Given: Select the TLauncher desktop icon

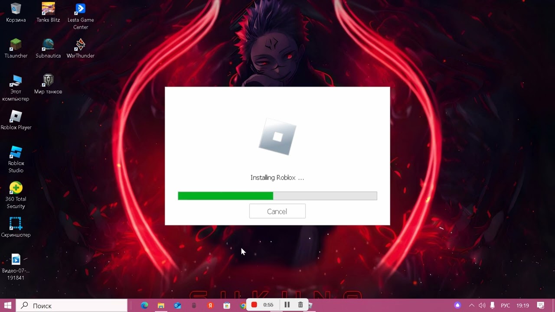Looking at the screenshot, I should click(16, 49).
